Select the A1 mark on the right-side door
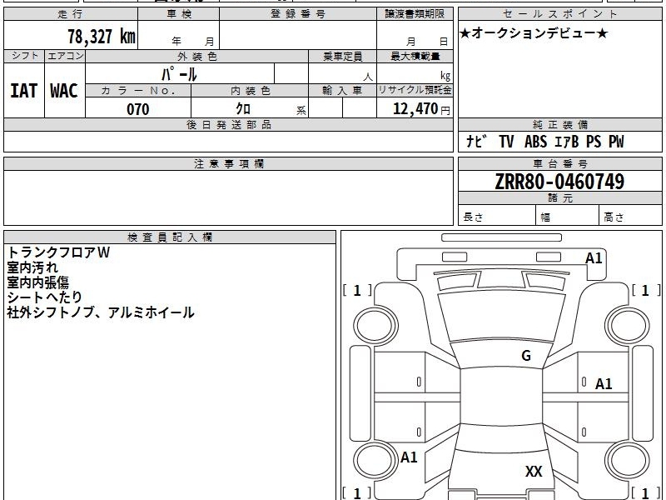Image resolution: width=666 pixels, height=500 pixels. click(604, 384)
